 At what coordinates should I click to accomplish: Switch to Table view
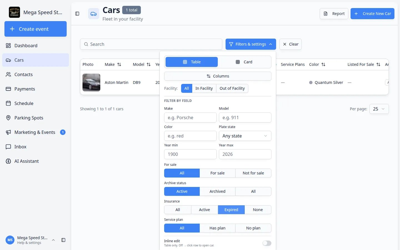pyautogui.click(x=192, y=62)
